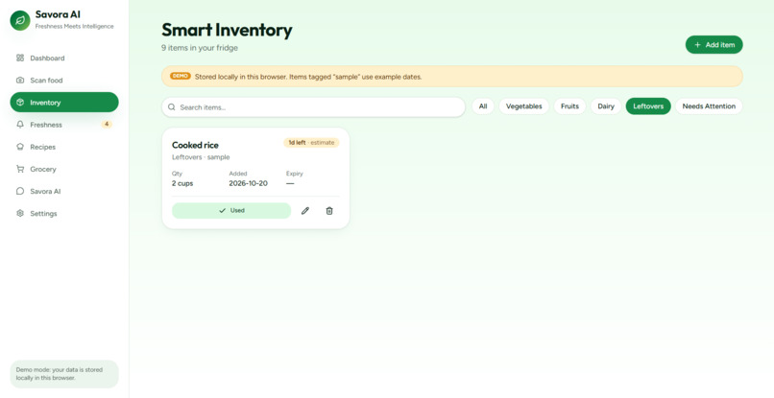The width and height of the screenshot is (774, 398).
Task: Open the Grocery list
Action: (64, 169)
